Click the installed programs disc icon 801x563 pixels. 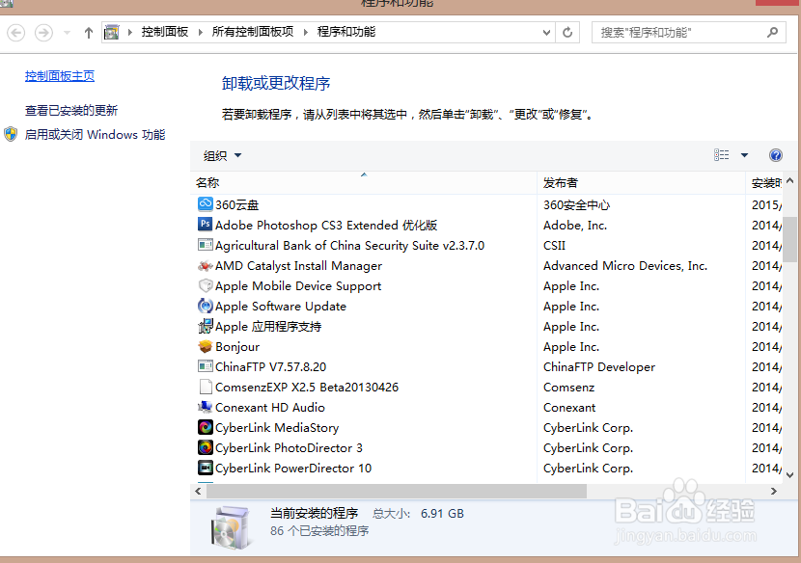230,527
